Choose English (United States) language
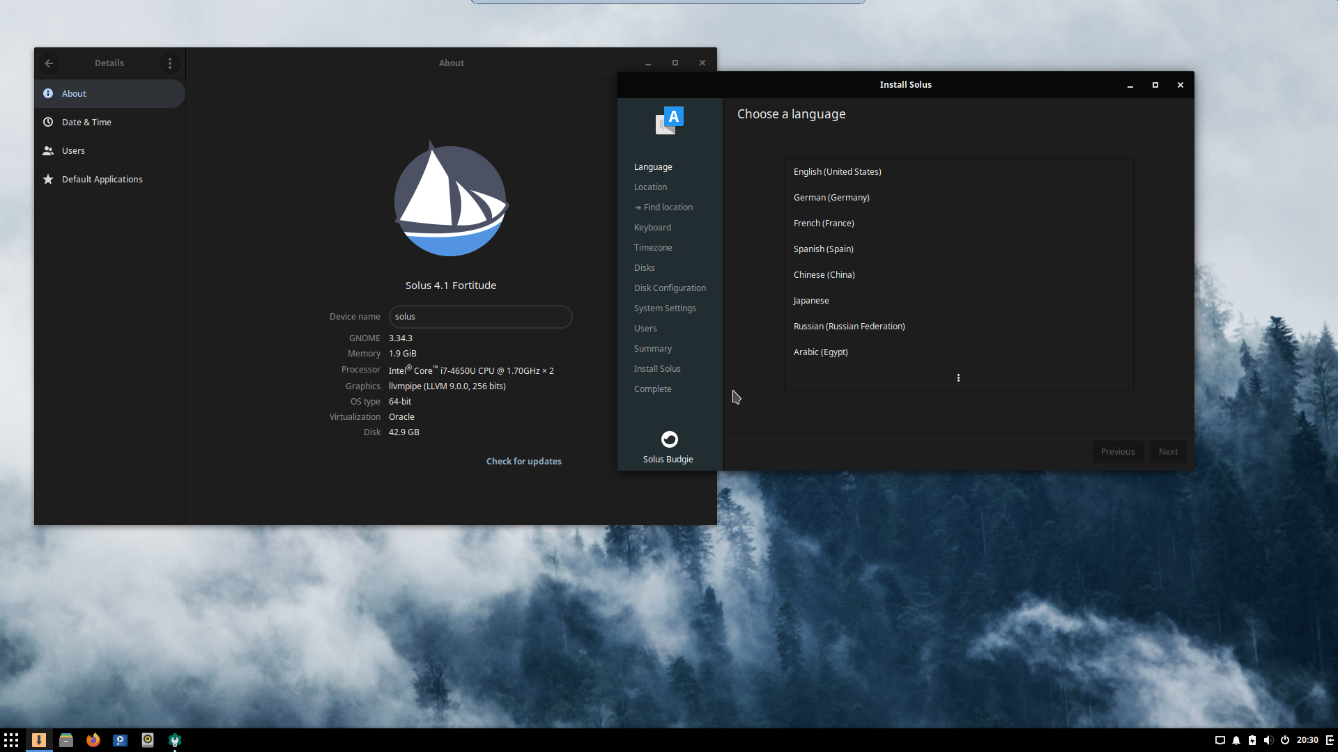This screenshot has height=752, width=1338. click(958, 172)
